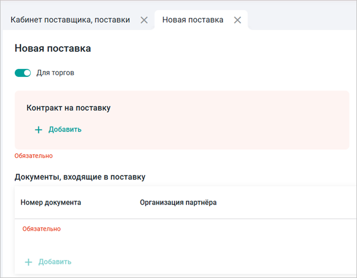
Task: Click the "Номер документа" column header
Action: [51, 202]
